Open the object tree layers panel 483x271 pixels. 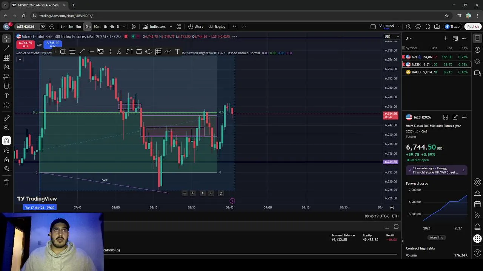(477, 61)
